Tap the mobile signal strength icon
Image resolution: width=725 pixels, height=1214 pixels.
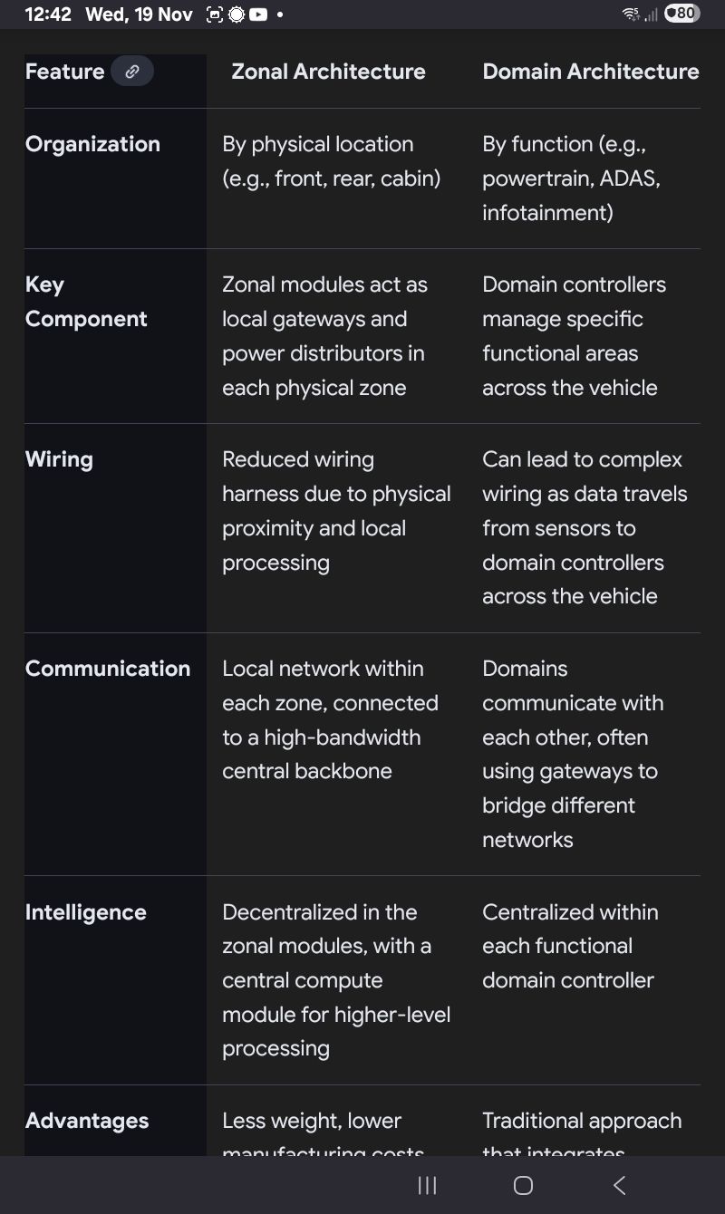[651, 14]
